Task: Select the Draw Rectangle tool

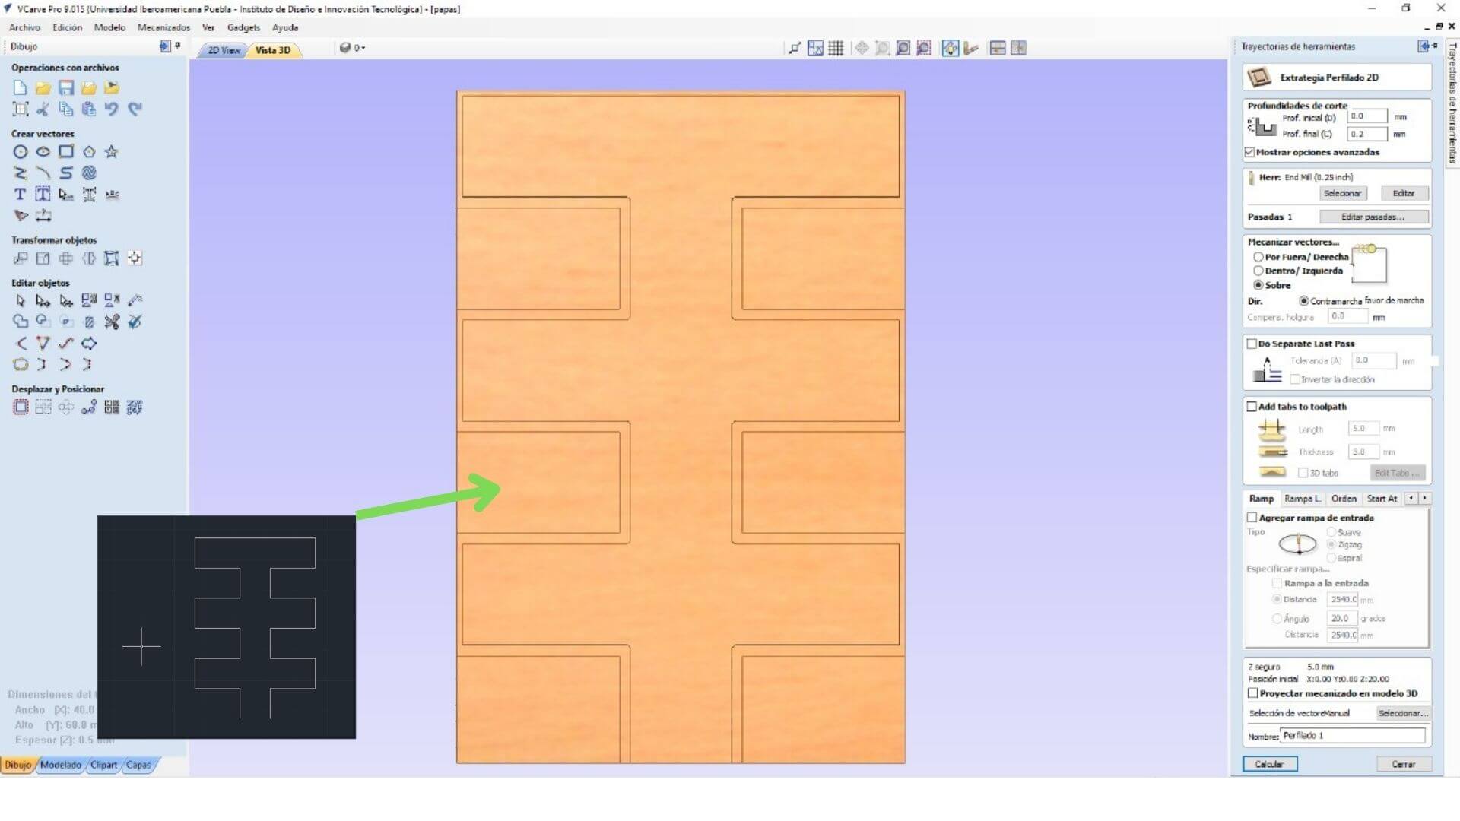Action: click(66, 152)
